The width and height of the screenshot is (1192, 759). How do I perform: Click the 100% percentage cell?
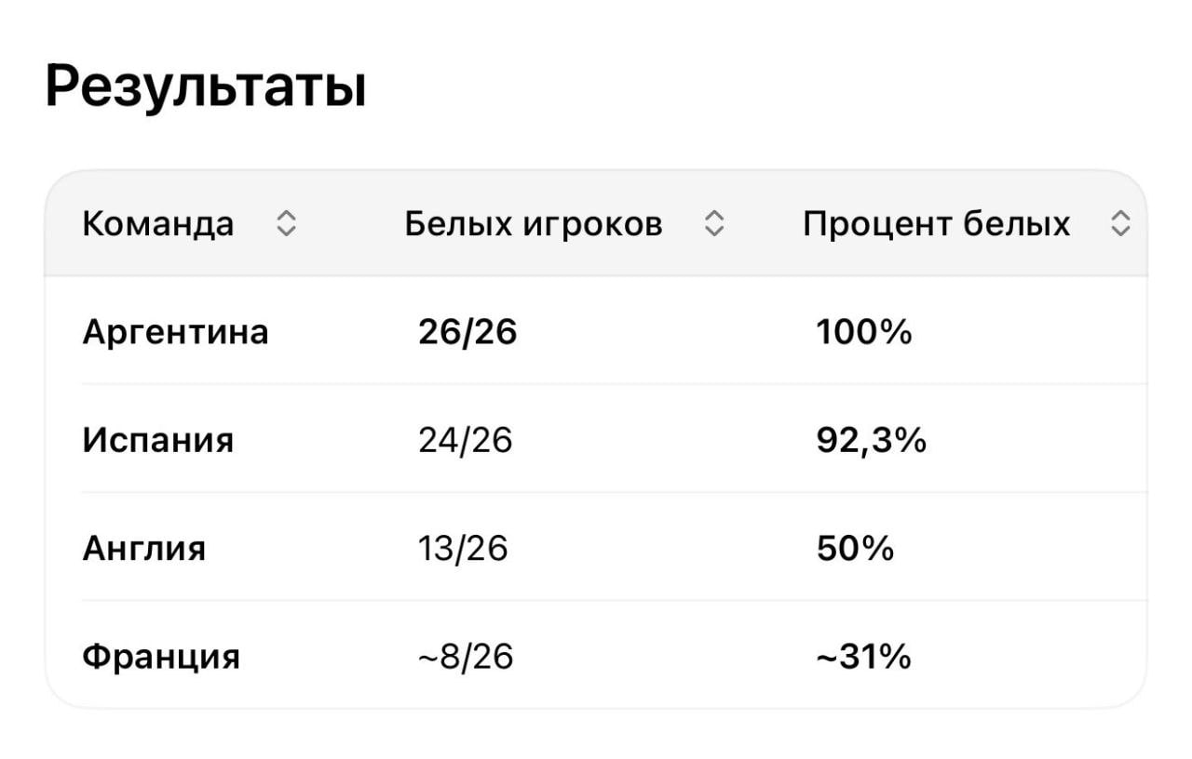coord(864,332)
